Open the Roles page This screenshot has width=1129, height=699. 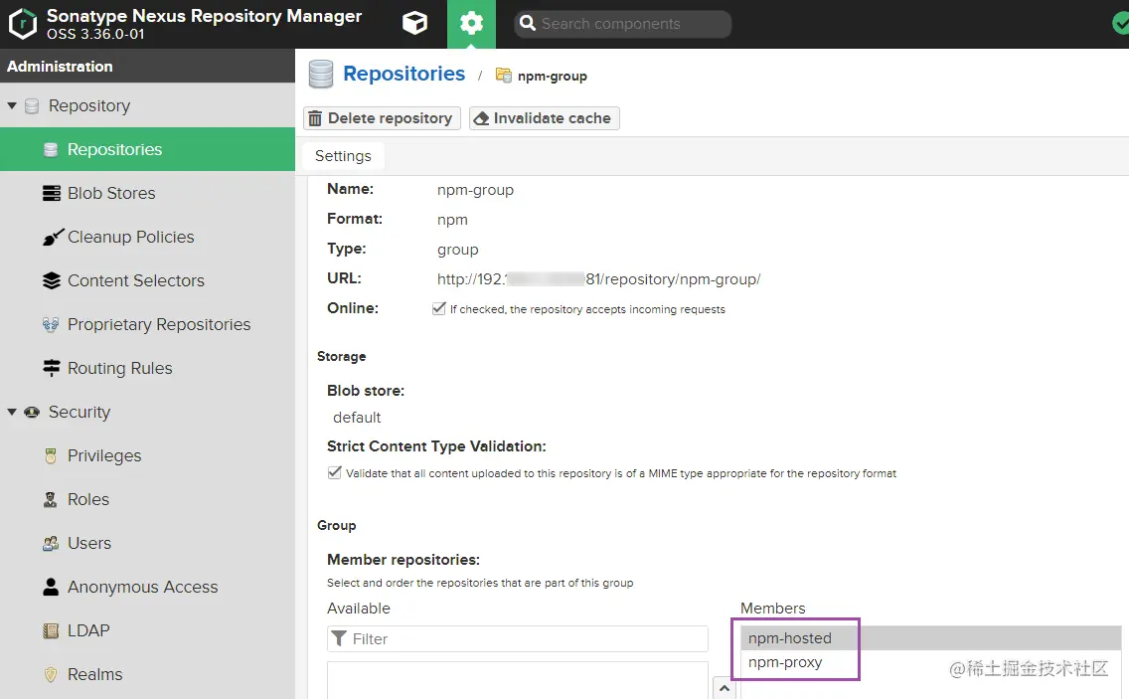tap(87, 499)
